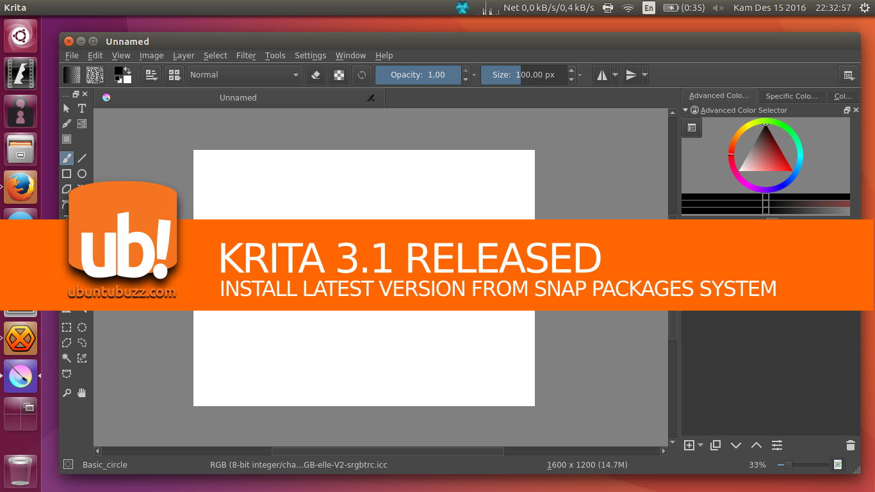The width and height of the screenshot is (875, 492).
Task: Toggle preserve alpha mode
Action: [x=338, y=75]
